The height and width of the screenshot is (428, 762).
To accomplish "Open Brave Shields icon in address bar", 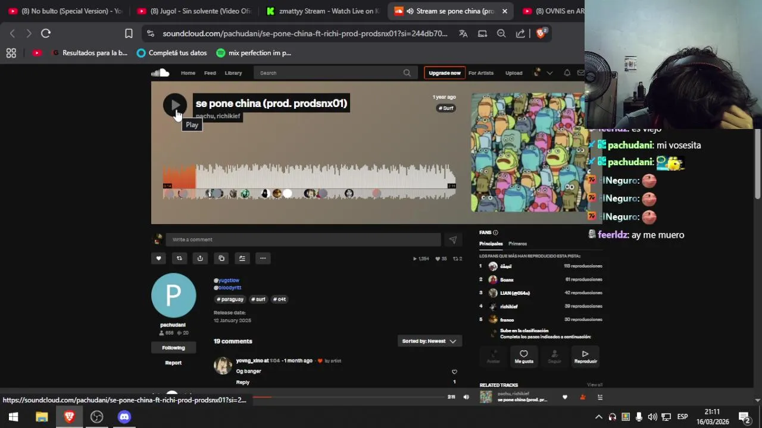I will (x=541, y=33).
